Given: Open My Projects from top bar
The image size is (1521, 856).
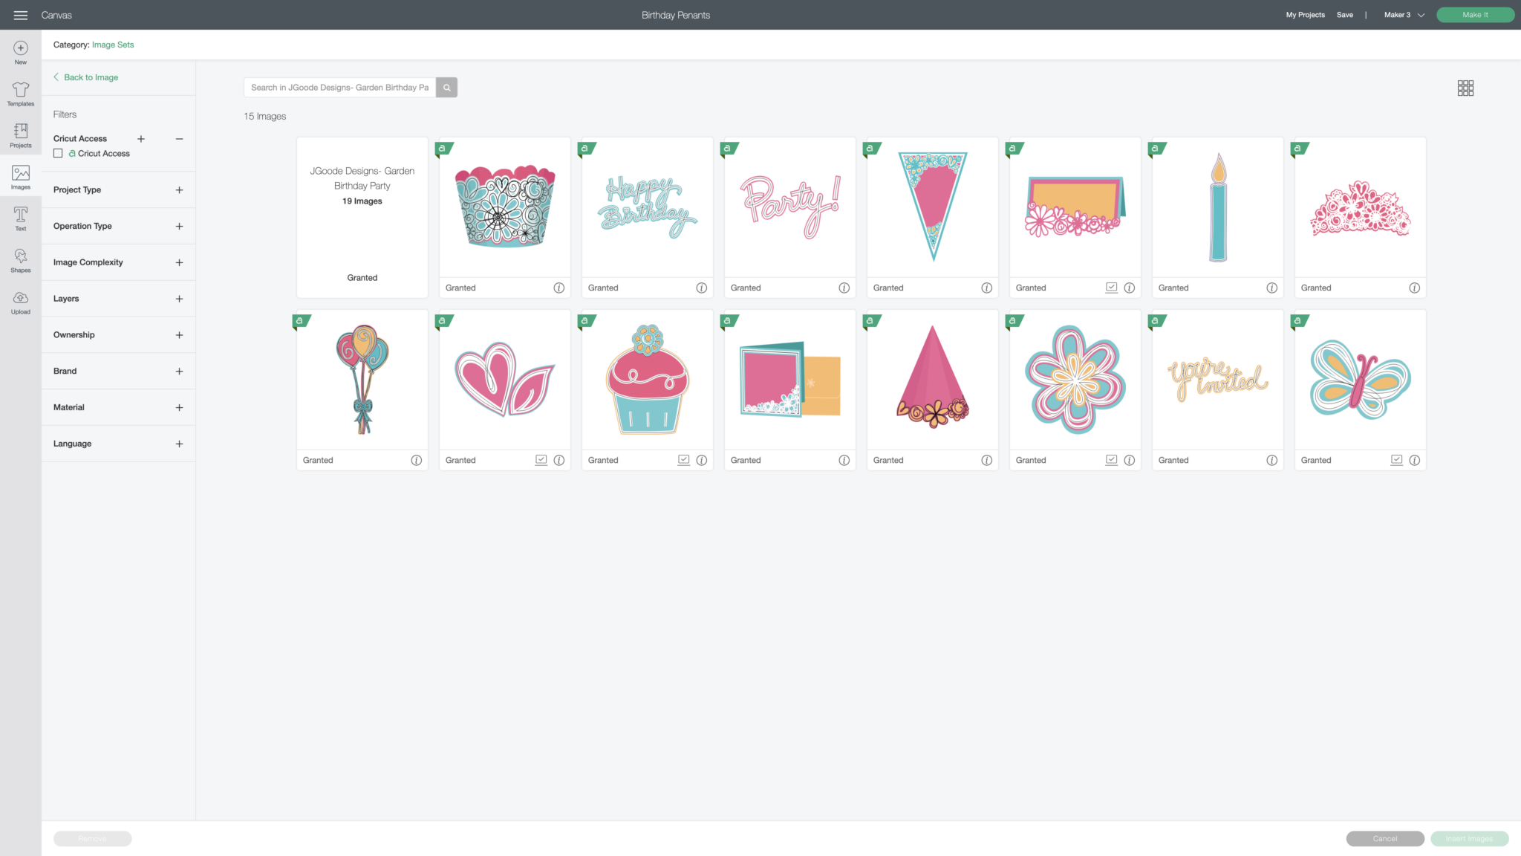Looking at the screenshot, I should click(1305, 15).
